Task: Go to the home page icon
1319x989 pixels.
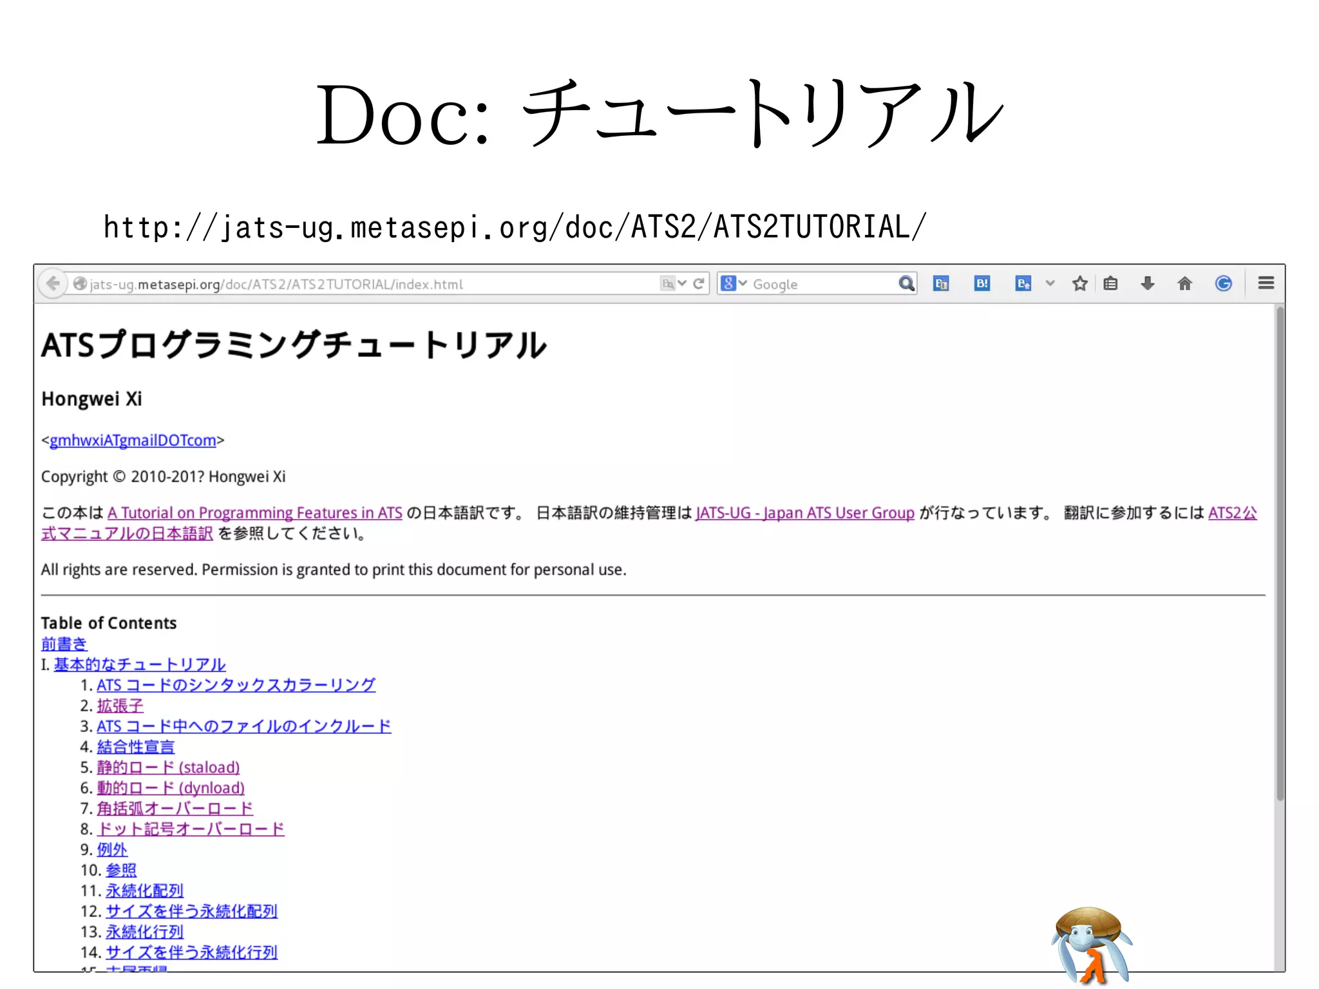Action: tap(1184, 283)
